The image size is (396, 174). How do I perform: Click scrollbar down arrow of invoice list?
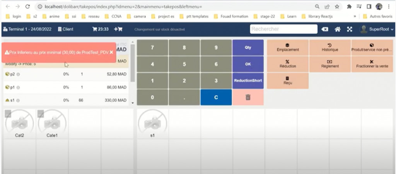133,103
